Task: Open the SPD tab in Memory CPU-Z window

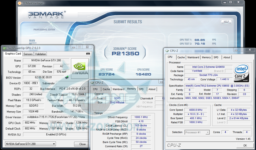Action: (x=141, y=89)
